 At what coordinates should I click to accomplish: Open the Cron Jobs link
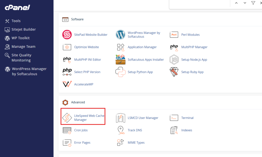pos(81,130)
